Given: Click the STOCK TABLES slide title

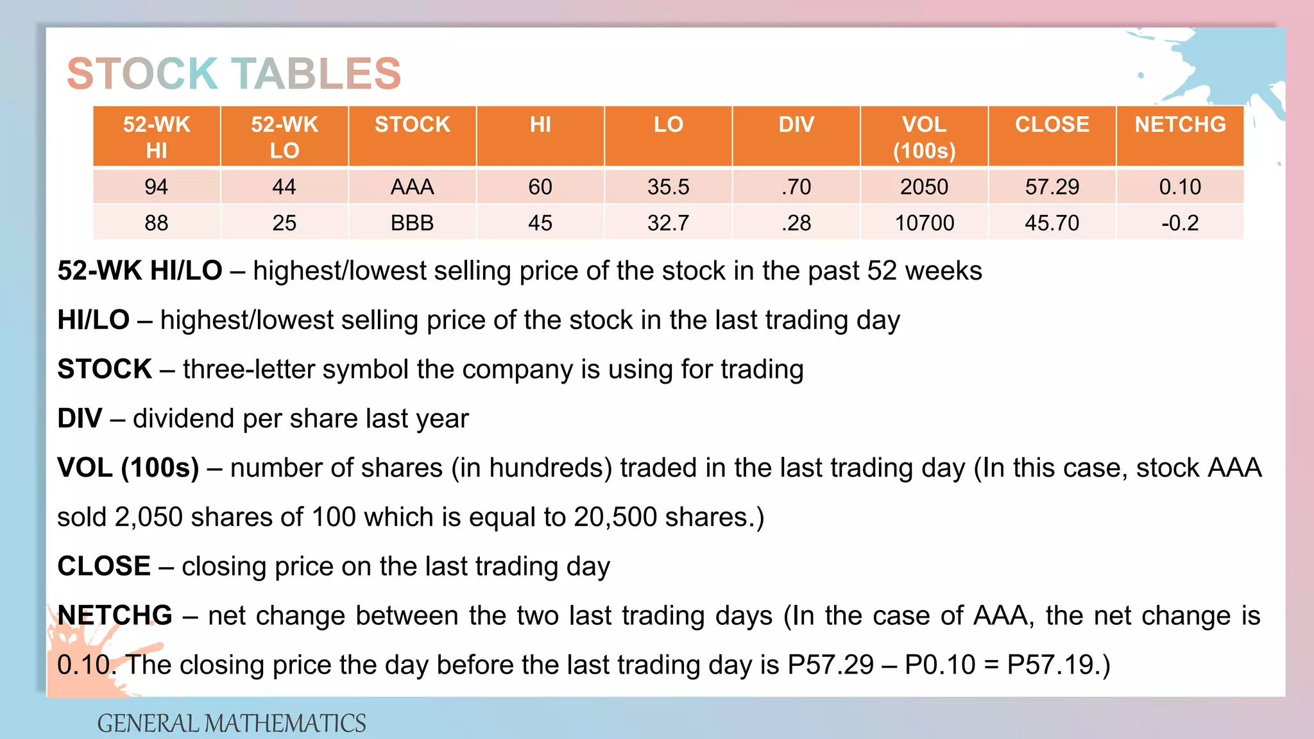Looking at the screenshot, I should (234, 73).
